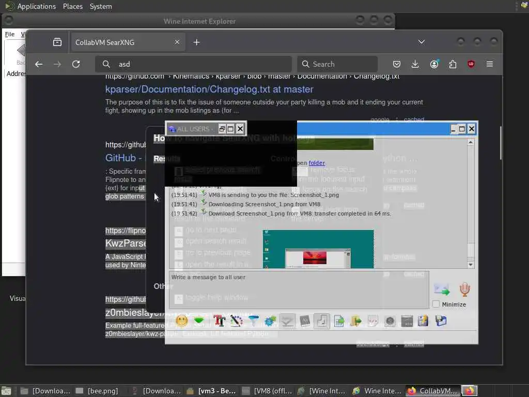Close the CollabVM SearXNG tab
The height and width of the screenshot is (397, 529).
tap(177, 42)
